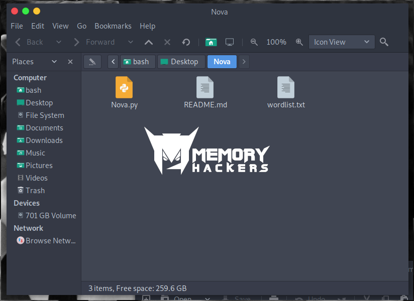Screen dimensions: 414x301
Task: Click the Nova breadcrumb button
Action: click(x=222, y=62)
